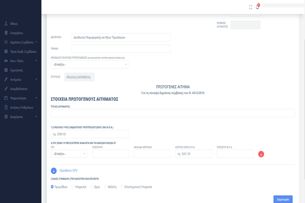This screenshot has height=203, width=305.
Task: Click the blue plus add CPV icon
Action: coord(54,171)
